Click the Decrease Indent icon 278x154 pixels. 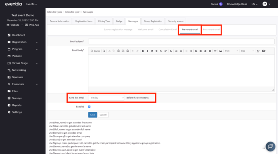coord(186,51)
